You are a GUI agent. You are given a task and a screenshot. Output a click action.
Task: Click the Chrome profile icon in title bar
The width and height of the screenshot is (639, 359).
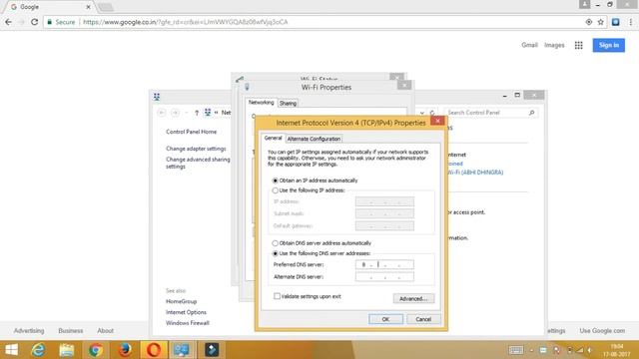pyautogui.click(x=584, y=4)
